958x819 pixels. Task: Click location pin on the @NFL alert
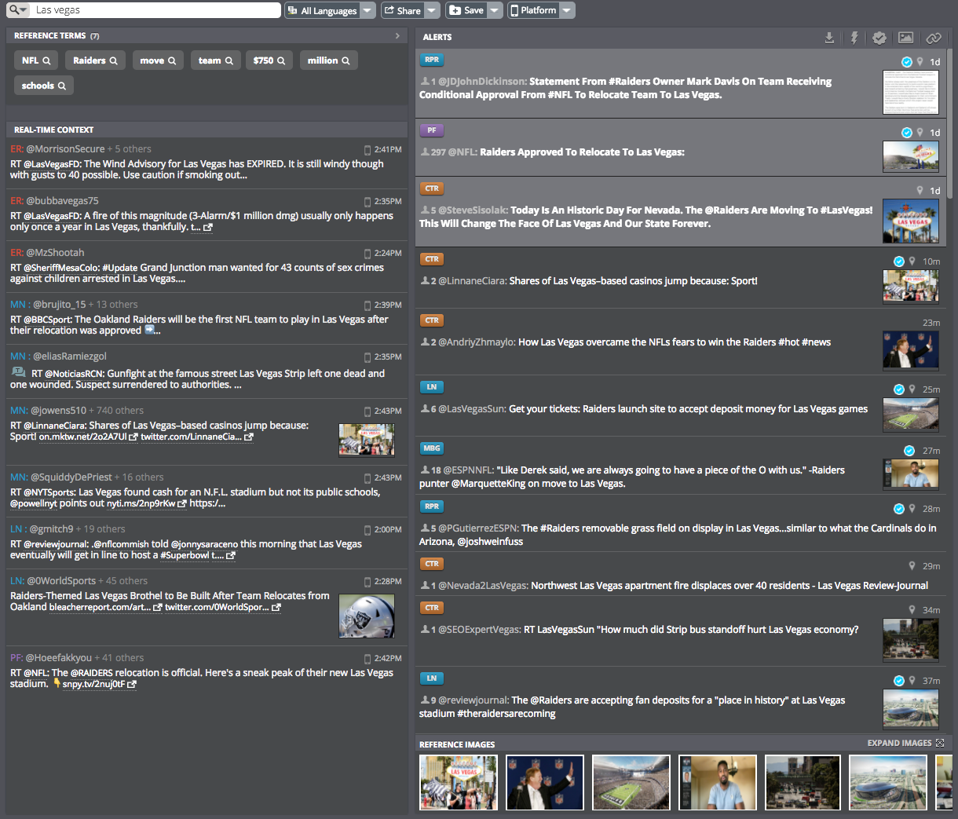pos(920,133)
